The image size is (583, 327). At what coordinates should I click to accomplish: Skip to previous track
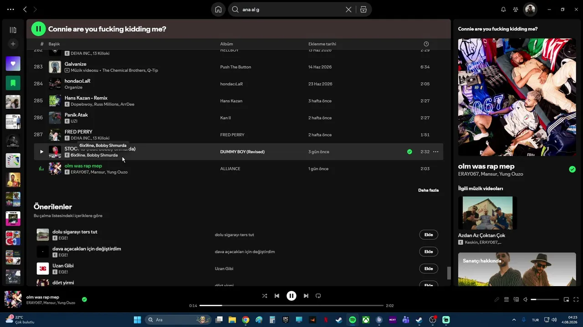[277, 296]
